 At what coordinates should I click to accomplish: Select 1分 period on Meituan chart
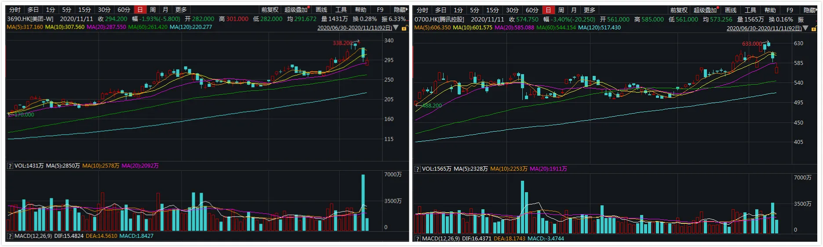(51, 10)
